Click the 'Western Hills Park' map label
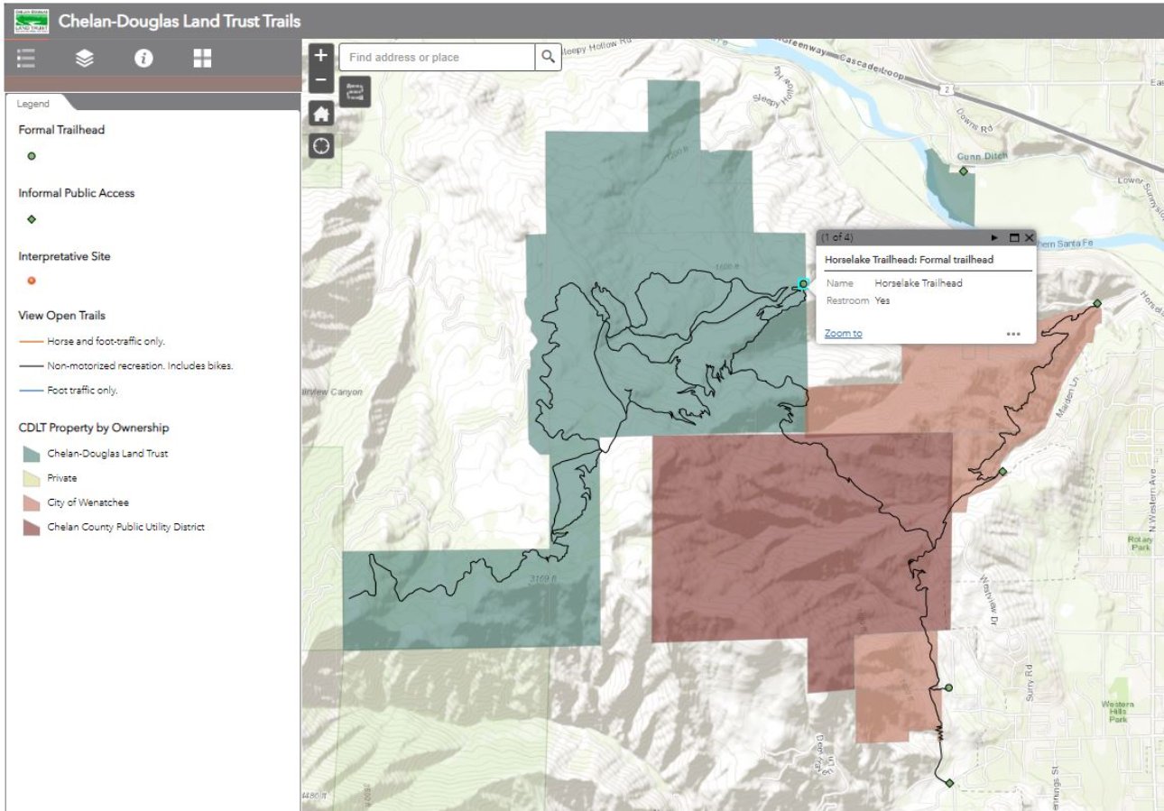Viewport: 1164px width, 811px height. point(1119,712)
